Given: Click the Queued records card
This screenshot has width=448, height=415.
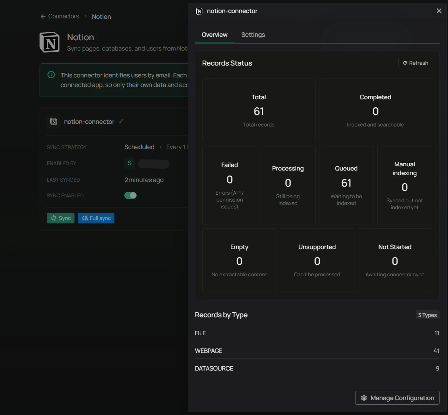Looking at the screenshot, I should [x=346, y=185].
